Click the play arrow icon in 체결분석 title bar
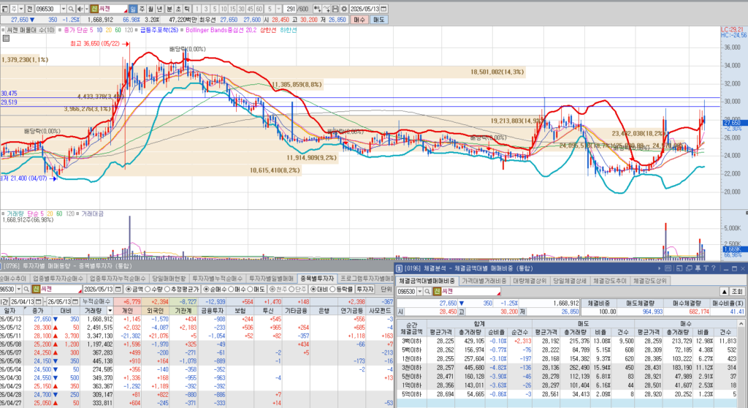748x408 pixels. [x=660, y=268]
